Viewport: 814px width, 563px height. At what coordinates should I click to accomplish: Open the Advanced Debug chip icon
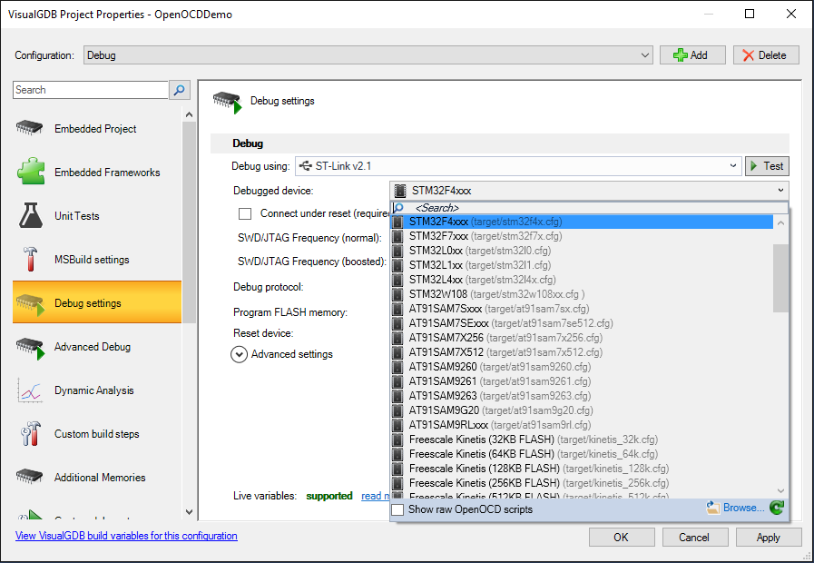(31, 348)
